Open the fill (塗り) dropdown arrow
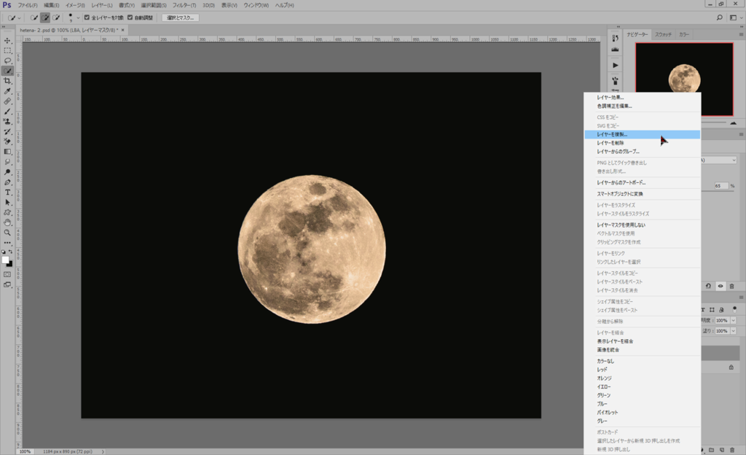The height and width of the screenshot is (455, 746). pos(733,331)
